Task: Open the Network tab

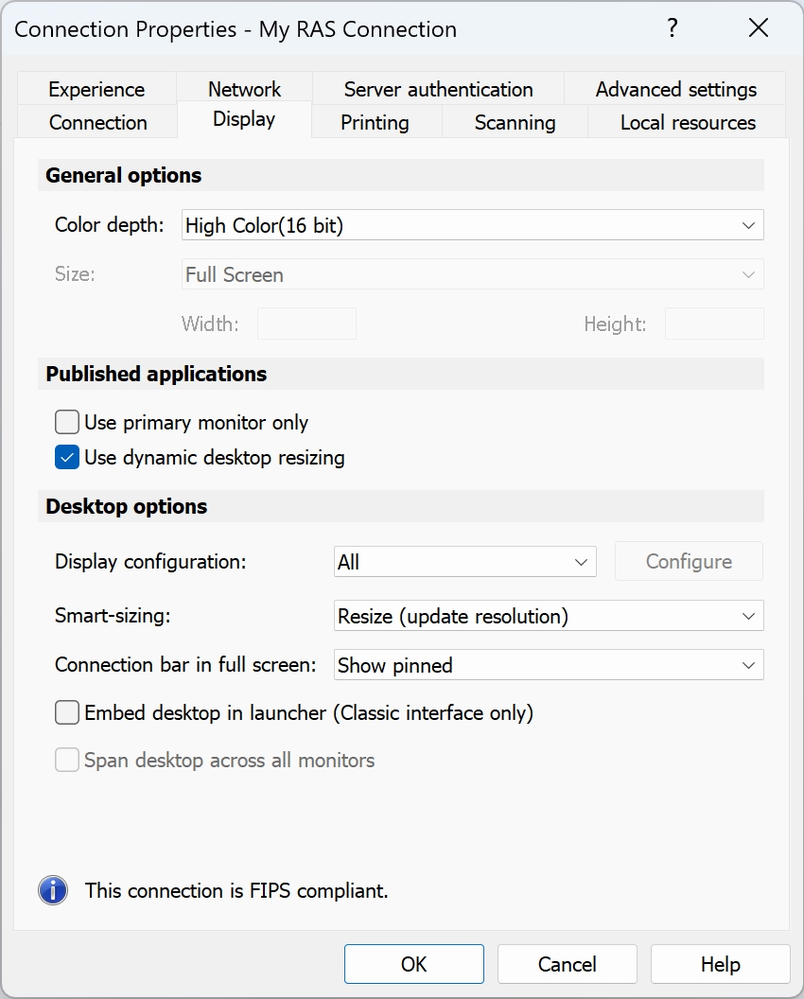Action: coord(244,89)
